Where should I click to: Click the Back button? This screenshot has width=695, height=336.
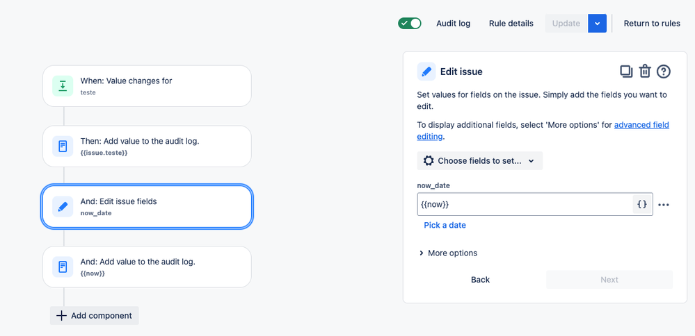click(481, 279)
